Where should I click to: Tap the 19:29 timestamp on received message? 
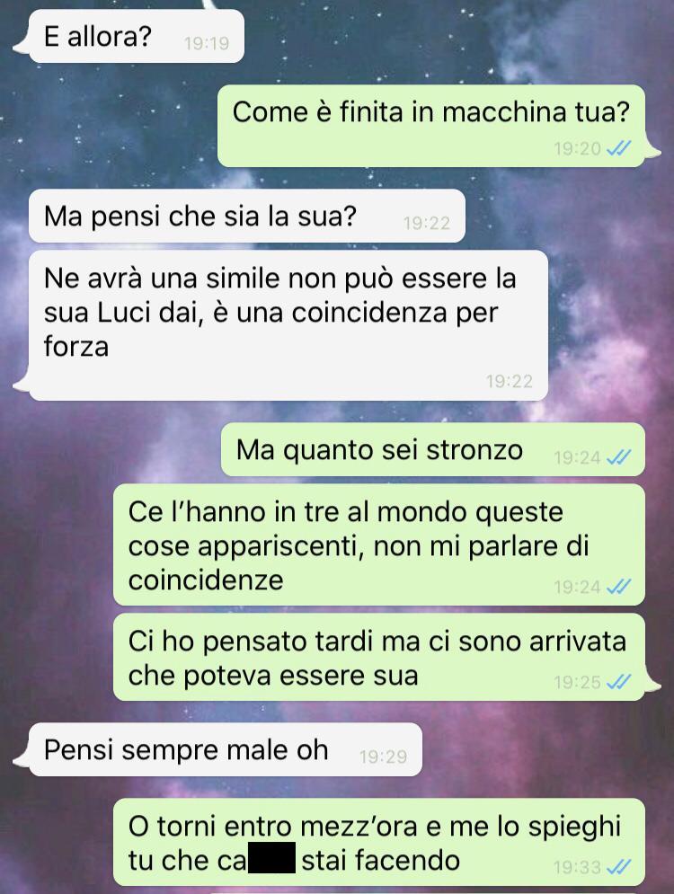click(x=383, y=757)
